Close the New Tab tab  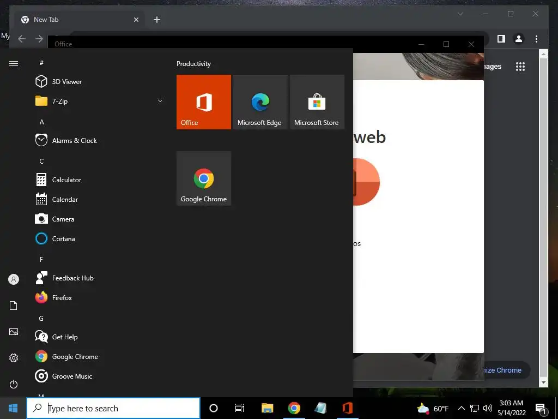pos(136,20)
